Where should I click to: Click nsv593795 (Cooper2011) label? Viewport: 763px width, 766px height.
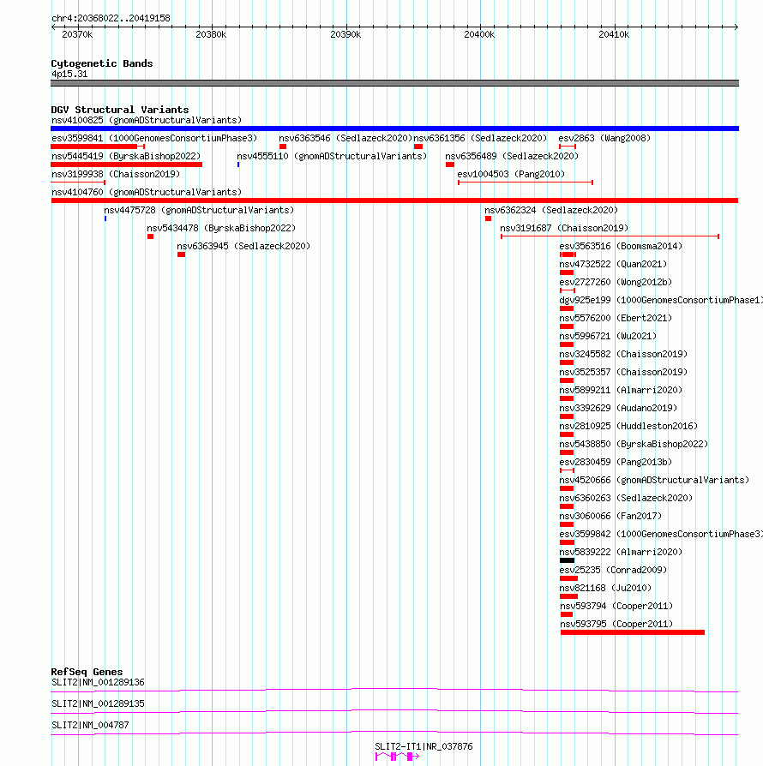click(616, 625)
